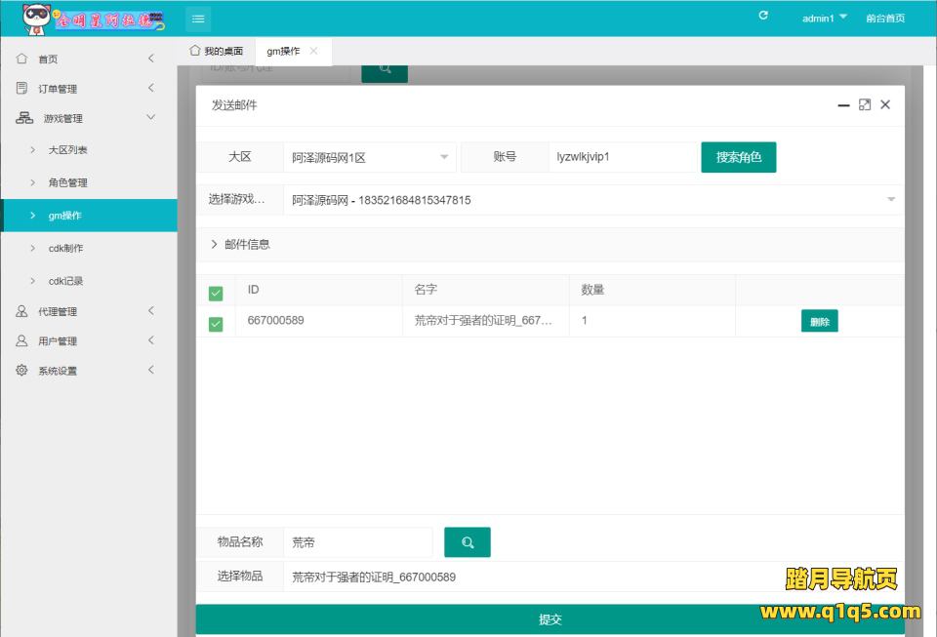Image resolution: width=937 pixels, height=637 pixels.
Task: Toggle the select-all checkbox in table header
Action: pos(215,289)
